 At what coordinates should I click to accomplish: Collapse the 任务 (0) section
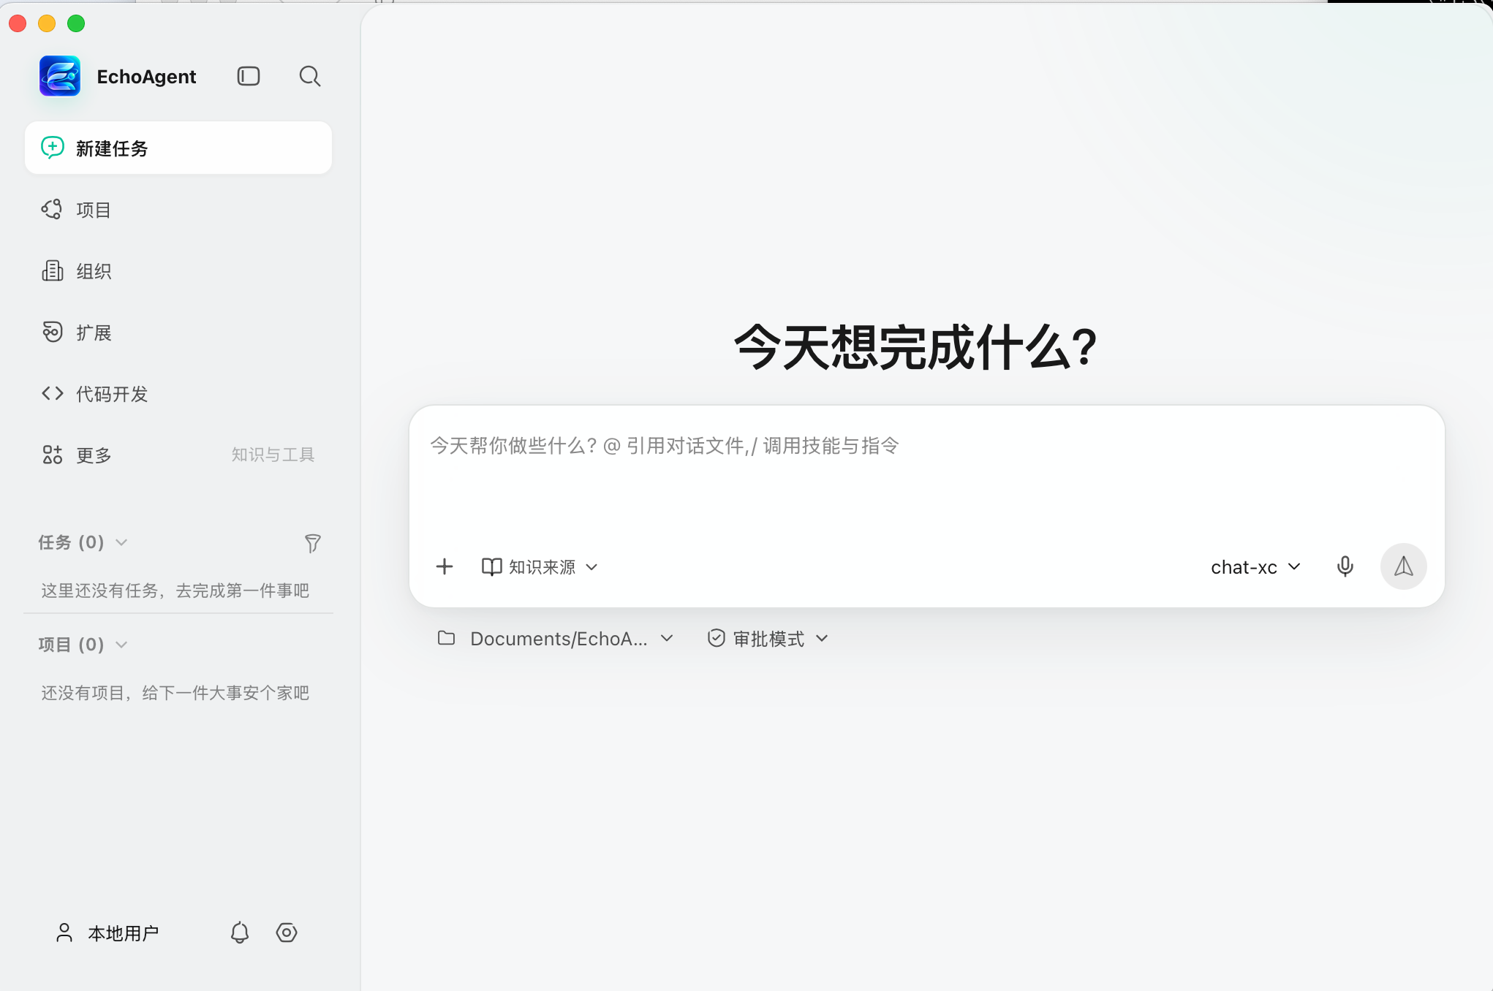[x=83, y=542]
